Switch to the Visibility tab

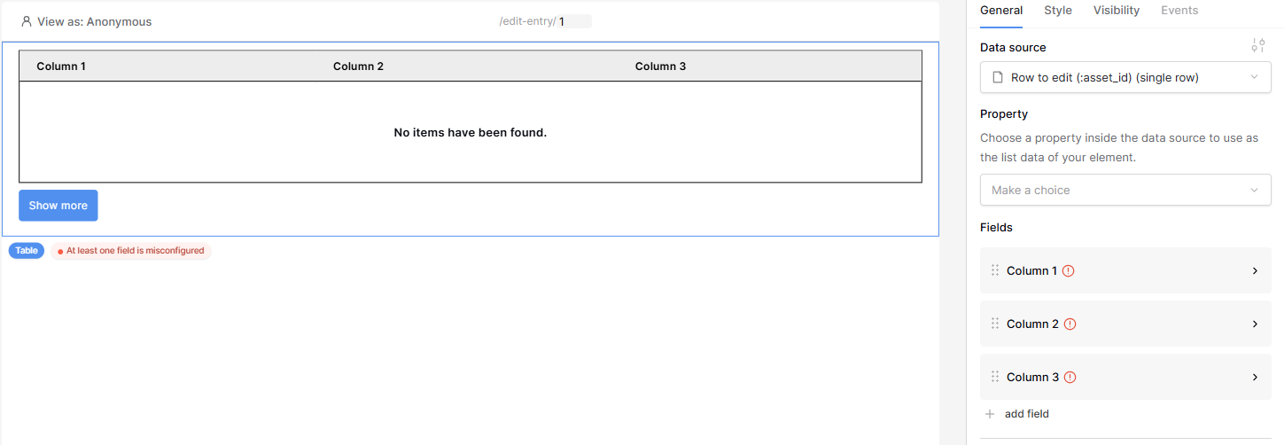[x=1116, y=11]
